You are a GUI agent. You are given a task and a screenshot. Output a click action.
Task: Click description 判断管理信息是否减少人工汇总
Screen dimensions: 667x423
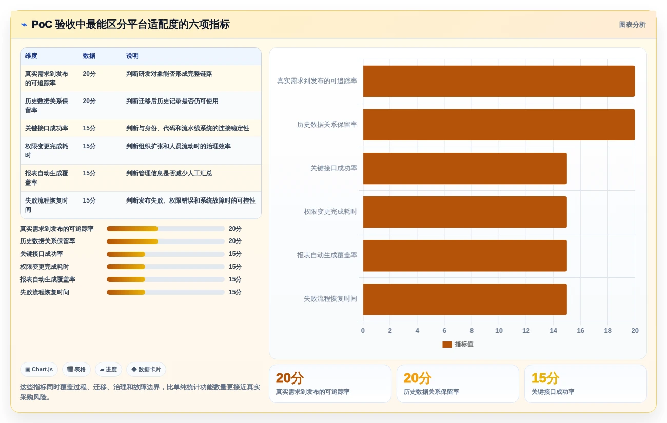click(169, 173)
